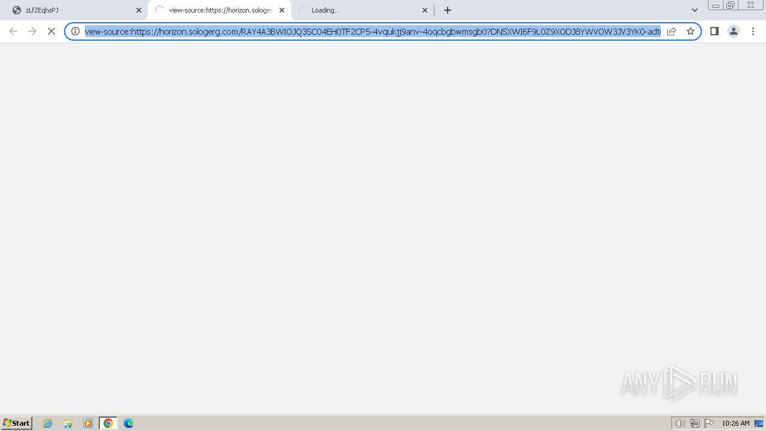
Task: Switch to the zLfZEqhsPJ tab
Action: click(x=74, y=10)
